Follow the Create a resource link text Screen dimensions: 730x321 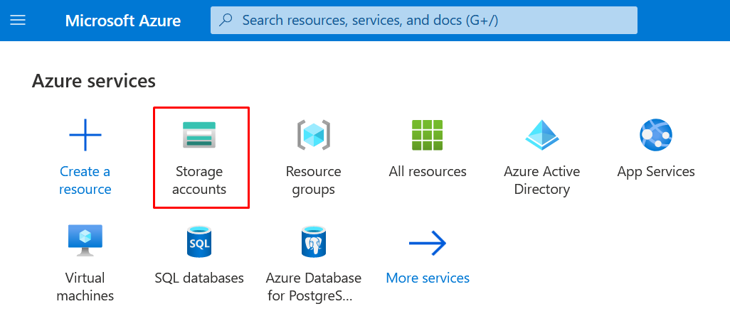tap(85, 180)
